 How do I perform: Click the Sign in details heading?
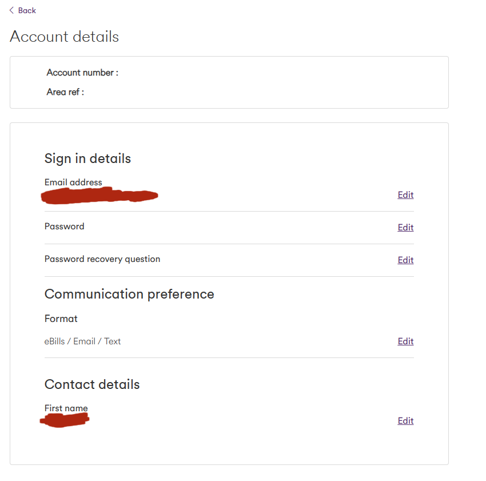(87, 158)
